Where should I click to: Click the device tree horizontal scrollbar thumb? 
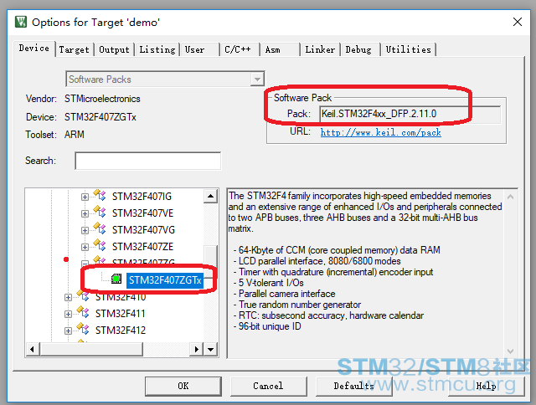click(x=91, y=349)
